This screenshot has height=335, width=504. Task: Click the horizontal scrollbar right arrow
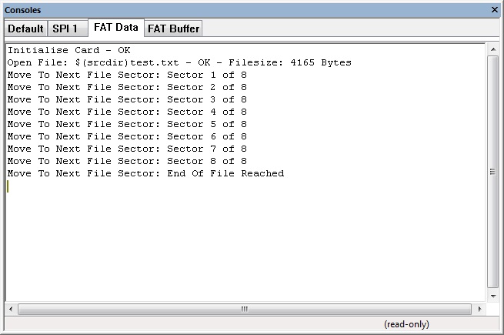pos(481,309)
